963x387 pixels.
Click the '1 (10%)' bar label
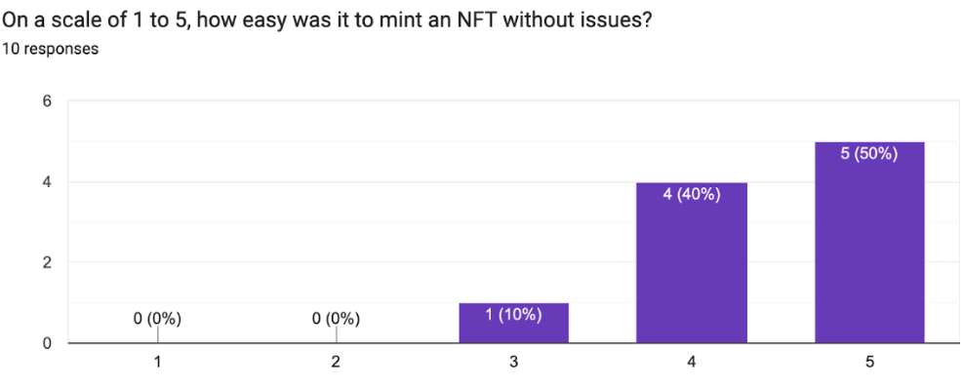514,315
